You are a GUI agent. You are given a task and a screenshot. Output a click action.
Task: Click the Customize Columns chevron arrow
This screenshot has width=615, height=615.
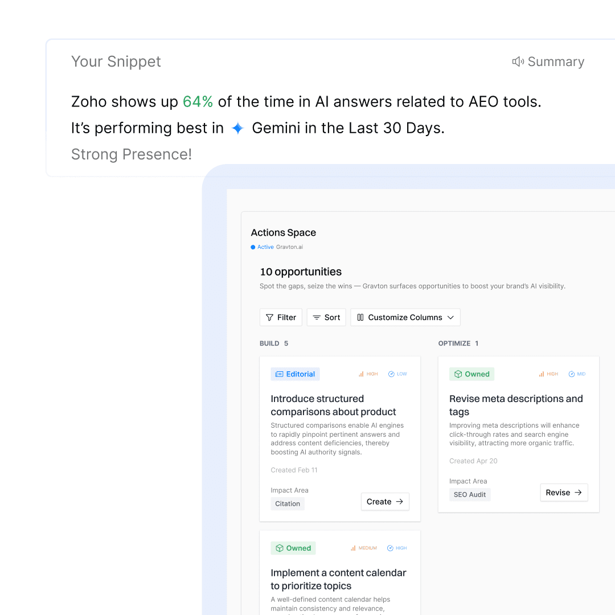pyautogui.click(x=450, y=317)
